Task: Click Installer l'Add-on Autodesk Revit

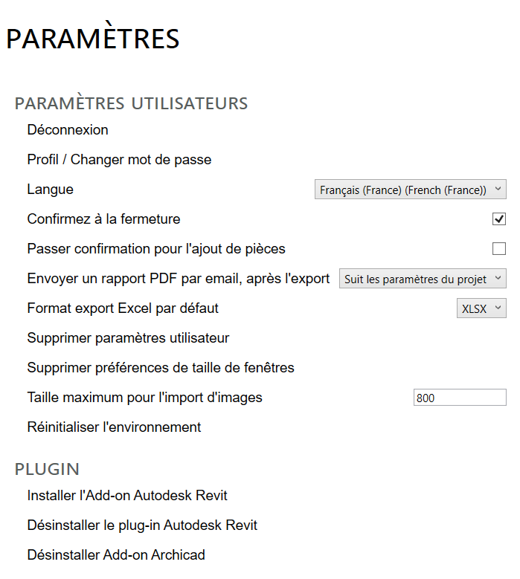Action: (x=127, y=496)
